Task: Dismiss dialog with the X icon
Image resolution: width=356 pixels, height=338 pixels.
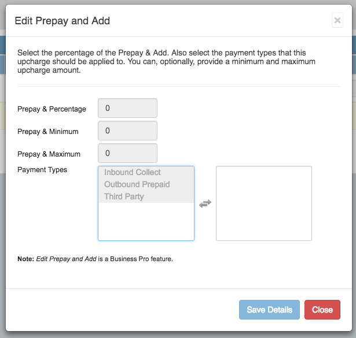Action: pos(337,21)
